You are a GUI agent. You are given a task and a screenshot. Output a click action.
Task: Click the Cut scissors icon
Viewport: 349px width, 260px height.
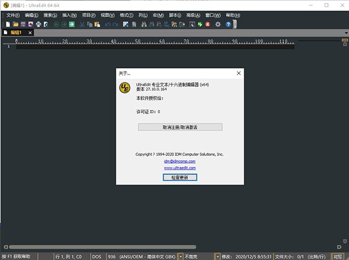pos(81,24)
